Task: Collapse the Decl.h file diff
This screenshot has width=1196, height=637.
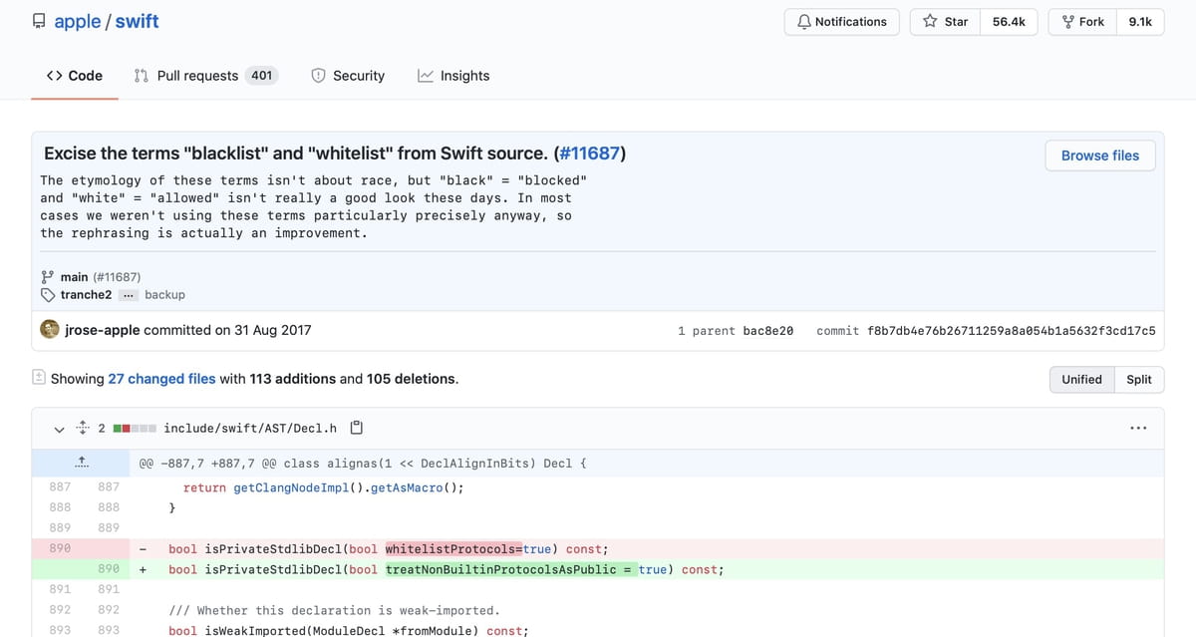Action: (x=60, y=429)
